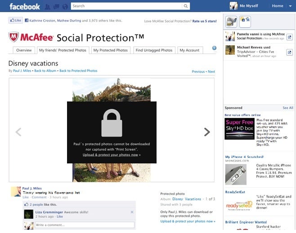Click Back to Album

pyautogui.click(x=45, y=71)
